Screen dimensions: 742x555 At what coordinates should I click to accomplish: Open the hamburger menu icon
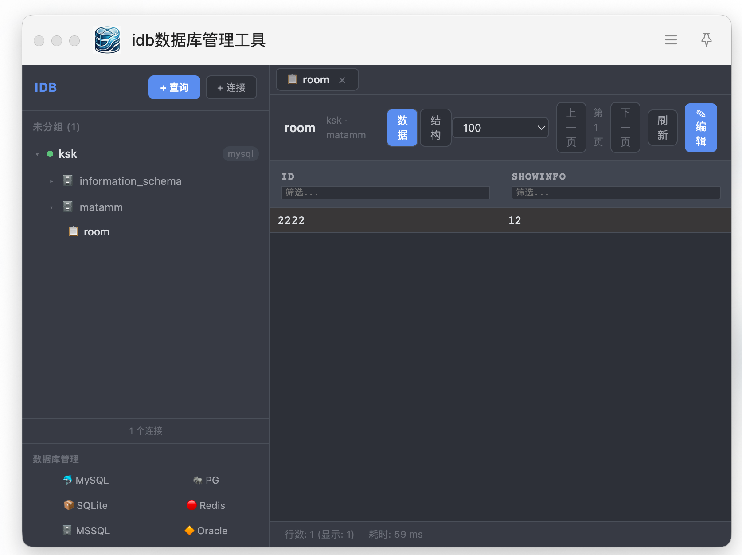pyautogui.click(x=671, y=40)
